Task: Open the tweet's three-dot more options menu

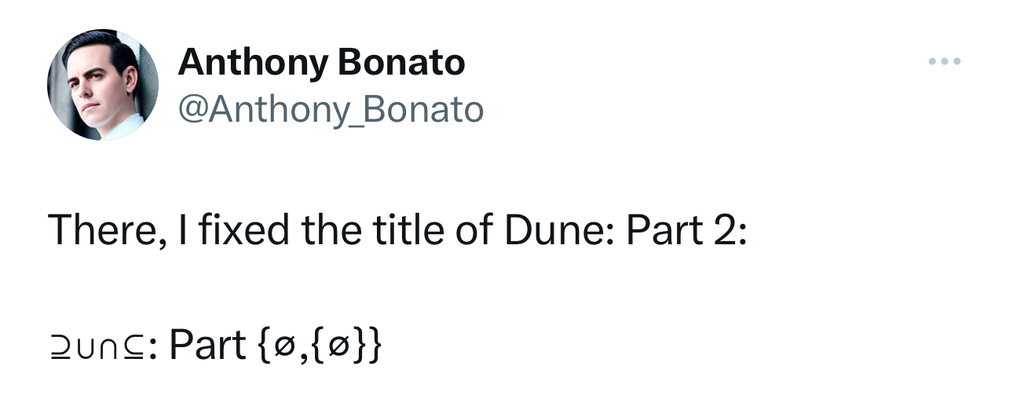Action: pyautogui.click(x=944, y=61)
